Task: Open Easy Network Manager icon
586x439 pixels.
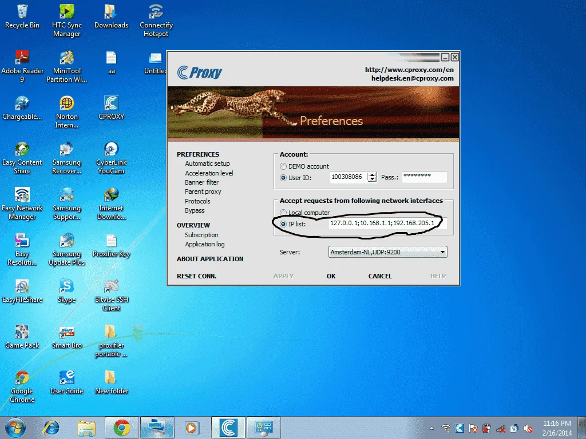Action: click(x=22, y=204)
